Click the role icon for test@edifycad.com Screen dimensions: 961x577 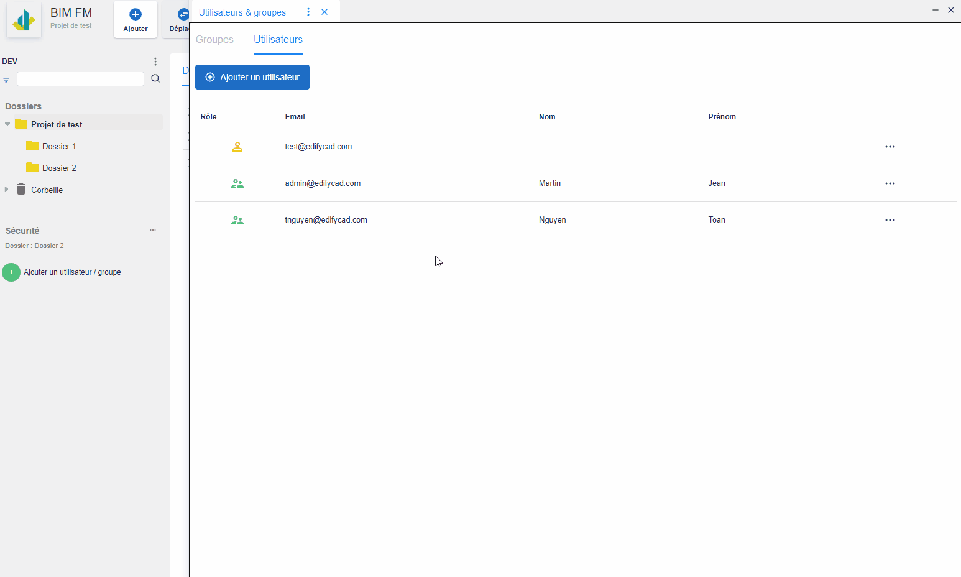(237, 147)
